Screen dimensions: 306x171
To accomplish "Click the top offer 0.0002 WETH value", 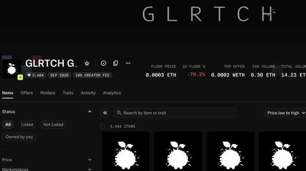I will 228,75.
